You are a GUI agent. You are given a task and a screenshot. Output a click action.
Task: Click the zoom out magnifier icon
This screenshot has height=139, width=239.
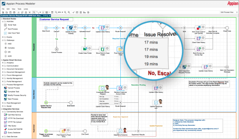click(x=65, y=12)
